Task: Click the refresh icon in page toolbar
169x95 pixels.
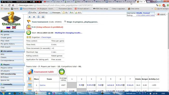Action: pyautogui.click(x=39, y=17)
